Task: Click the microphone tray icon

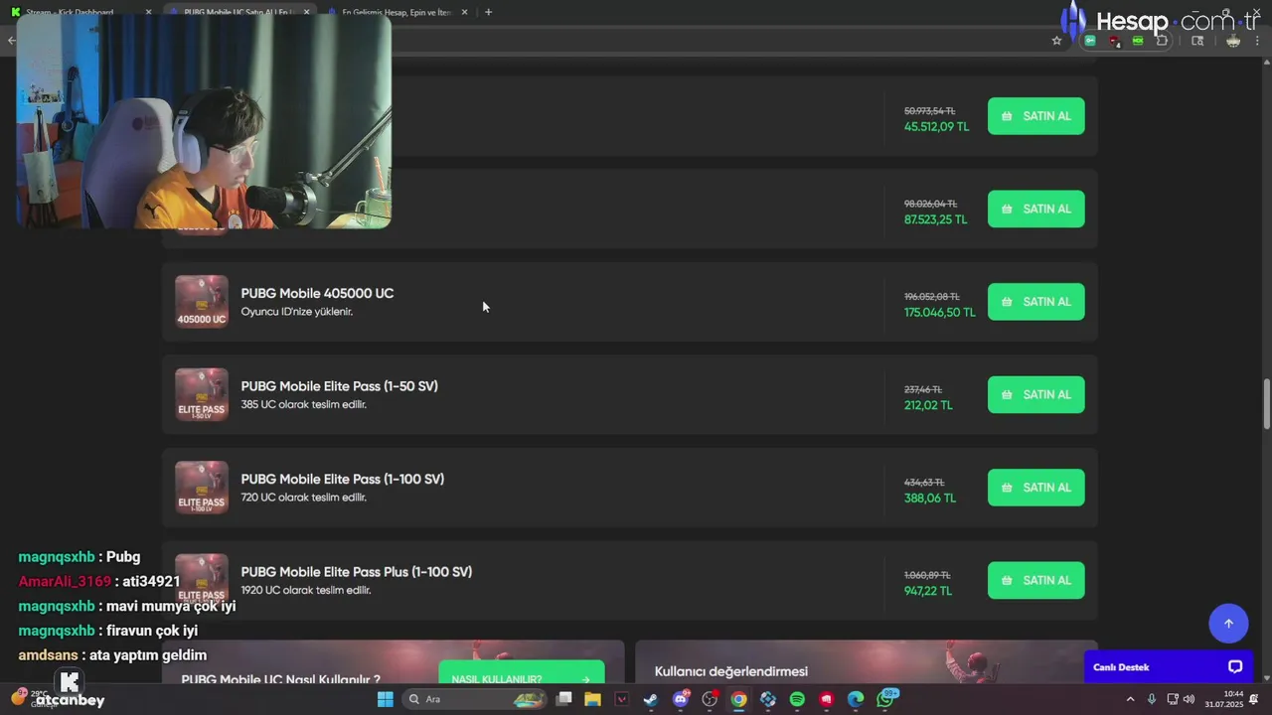Action: pos(1152,699)
